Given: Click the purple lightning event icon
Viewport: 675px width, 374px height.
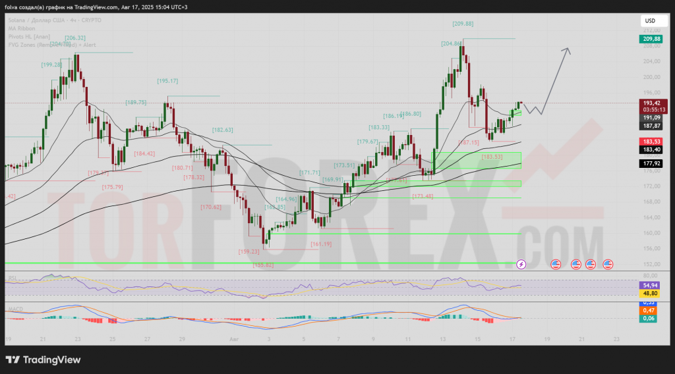Looking at the screenshot, I should click(521, 265).
